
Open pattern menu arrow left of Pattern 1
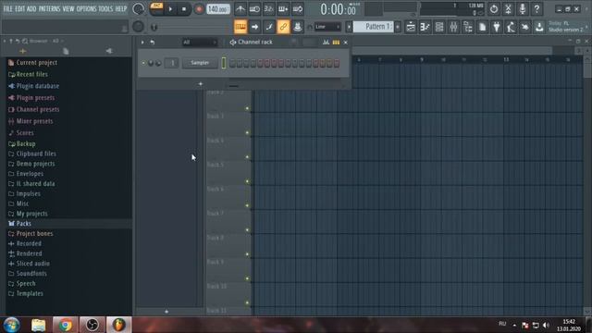click(x=349, y=27)
